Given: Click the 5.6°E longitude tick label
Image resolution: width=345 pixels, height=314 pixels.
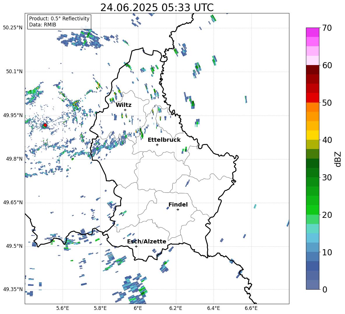Looking at the screenshot, I should (63, 308).
